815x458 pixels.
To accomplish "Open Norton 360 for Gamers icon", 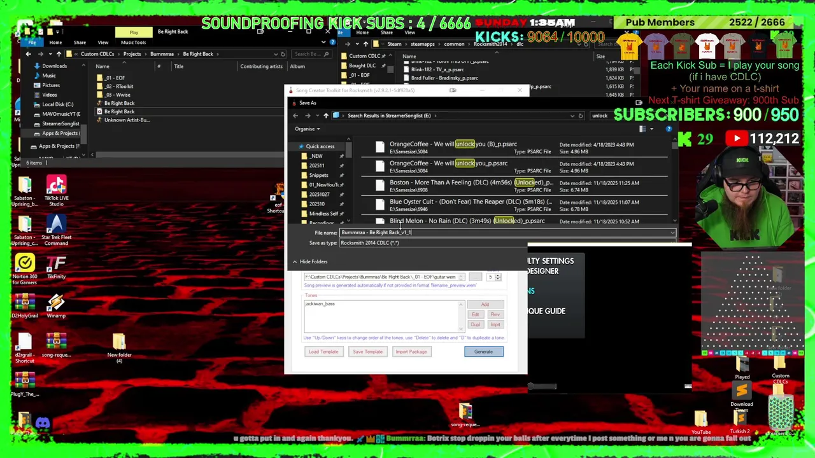I will click(x=24, y=269).
